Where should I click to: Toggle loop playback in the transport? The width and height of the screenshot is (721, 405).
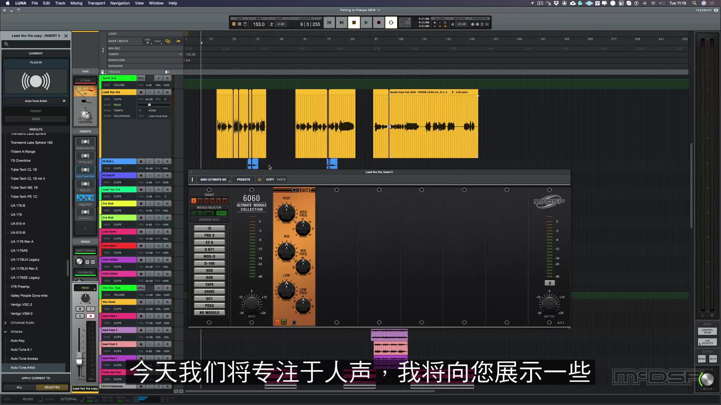391,23
